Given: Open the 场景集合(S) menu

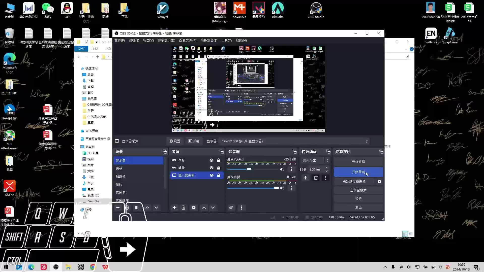Looking at the screenshot, I should pyautogui.click(x=209, y=40).
